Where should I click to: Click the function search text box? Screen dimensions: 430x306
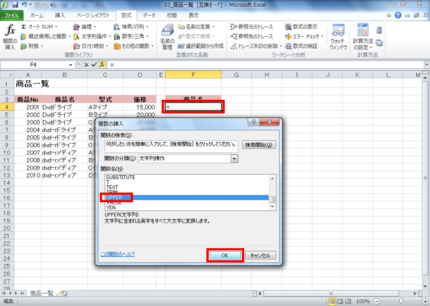point(171,147)
